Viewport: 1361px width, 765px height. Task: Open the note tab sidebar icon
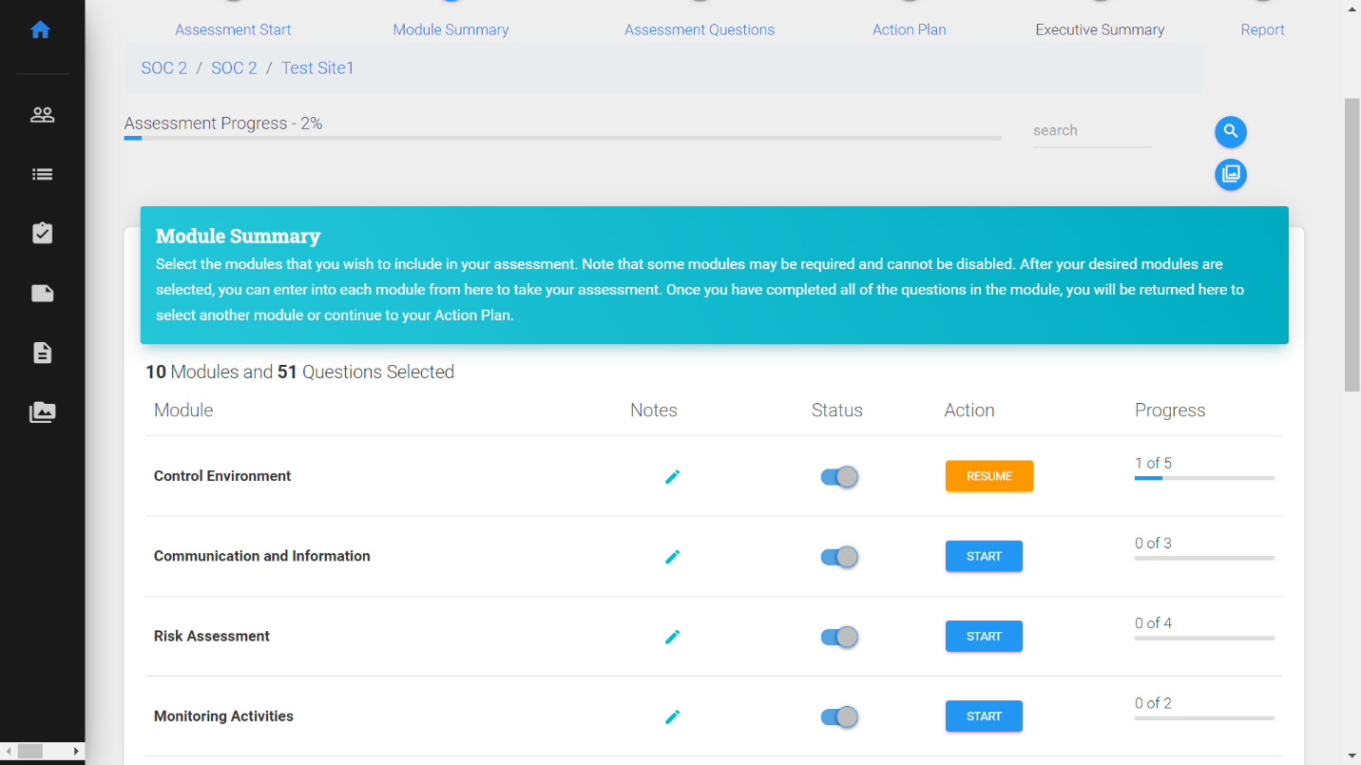tap(42, 294)
